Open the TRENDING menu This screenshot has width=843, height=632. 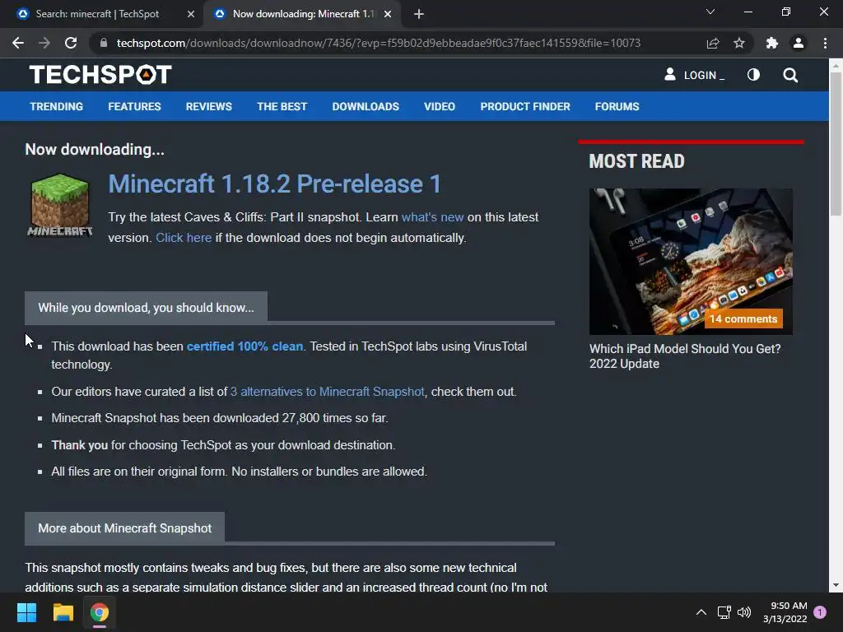[57, 106]
